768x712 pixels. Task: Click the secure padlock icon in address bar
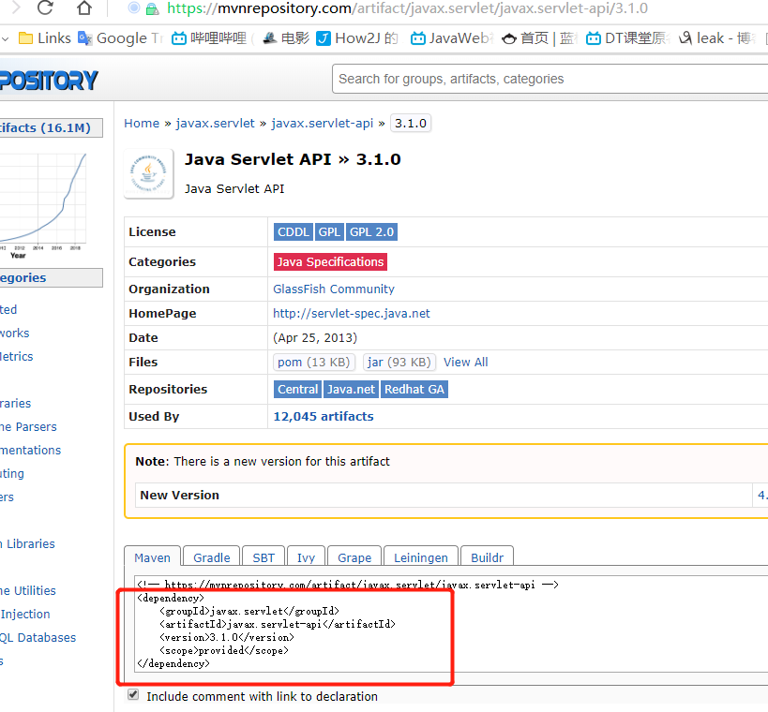152,8
